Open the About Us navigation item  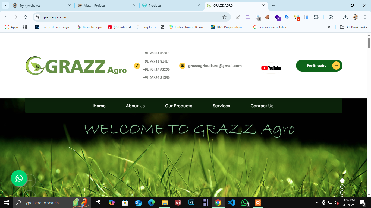pos(135,106)
